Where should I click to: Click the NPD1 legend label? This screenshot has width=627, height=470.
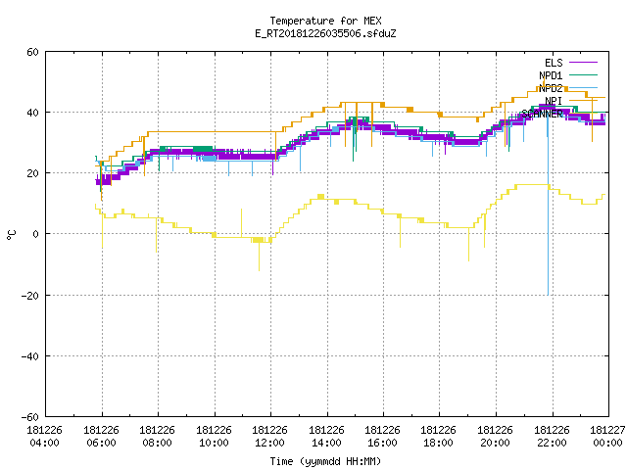pyautogui.click(x=551, y=75)
